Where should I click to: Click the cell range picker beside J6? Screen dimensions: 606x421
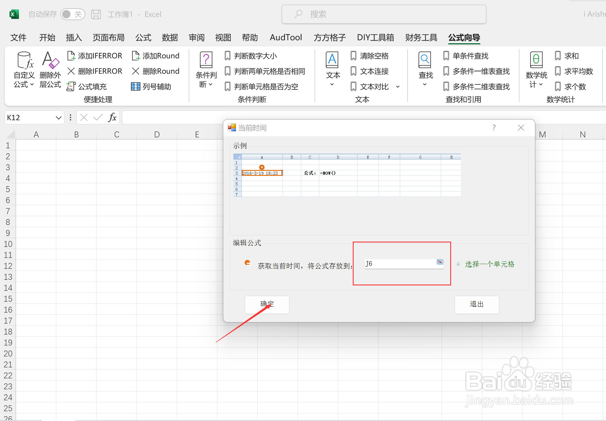tap(440, 262)
